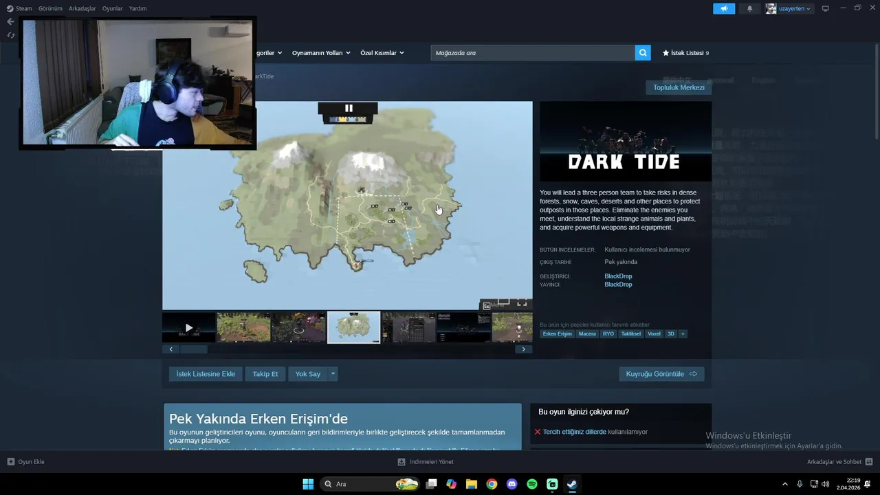Expand the Yok Say options arrow
The width and height of the screenshot is (880, 495).
pyautogui.click(x=333, y=374)
